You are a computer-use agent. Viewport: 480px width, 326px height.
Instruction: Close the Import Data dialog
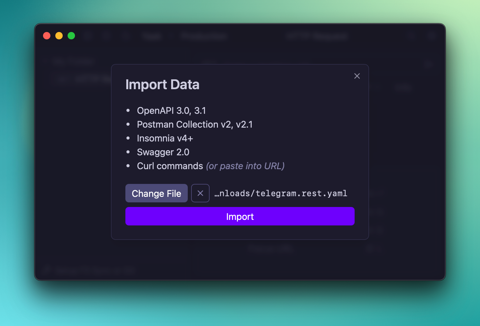point(357,76)
